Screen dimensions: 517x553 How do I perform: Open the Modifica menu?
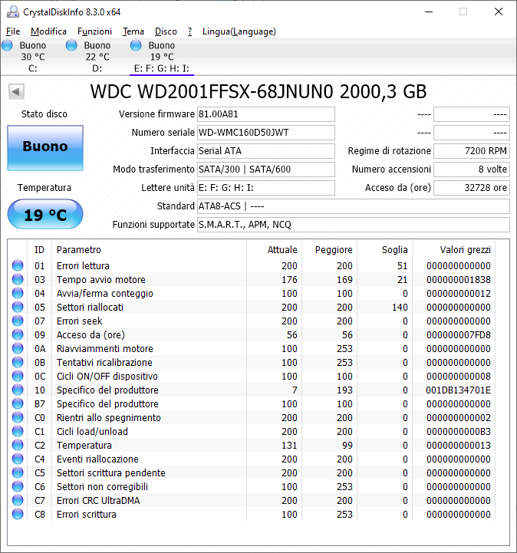[x=48, y=31]
